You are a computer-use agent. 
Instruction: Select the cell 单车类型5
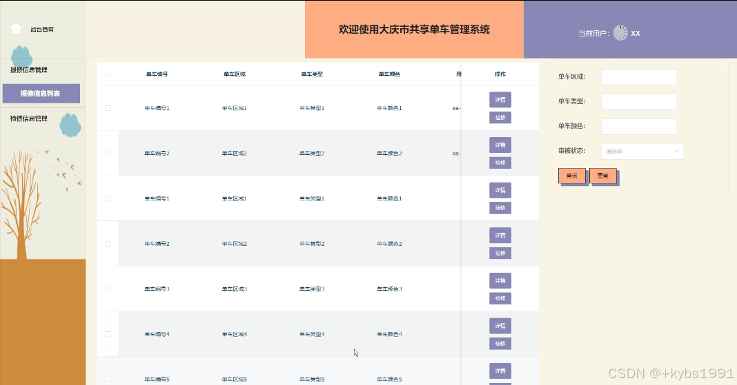(312, 379)
